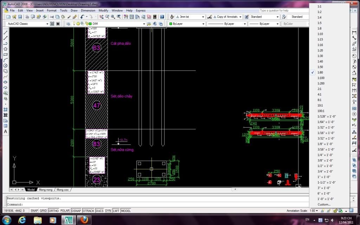
Task: Open Firefox from the taskbar
Action: pos(84,220)
